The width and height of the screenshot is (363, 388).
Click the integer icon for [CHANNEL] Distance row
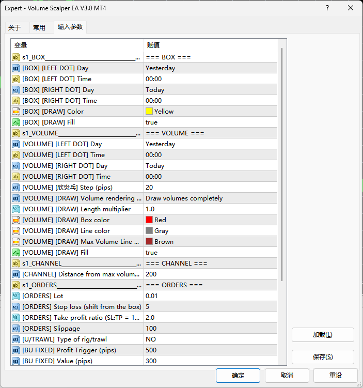pyautogui.click(x=16, y=274)
